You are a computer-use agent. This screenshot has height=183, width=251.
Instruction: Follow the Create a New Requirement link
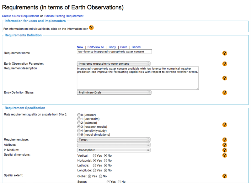[20, 16]
